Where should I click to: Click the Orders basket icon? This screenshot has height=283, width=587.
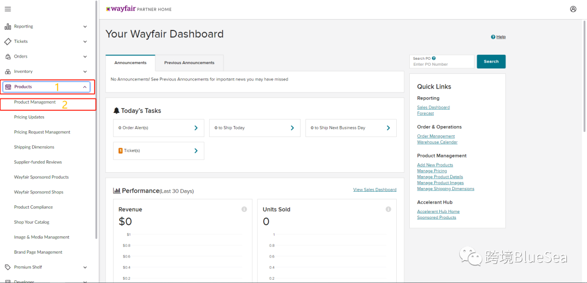pos(8,56)
